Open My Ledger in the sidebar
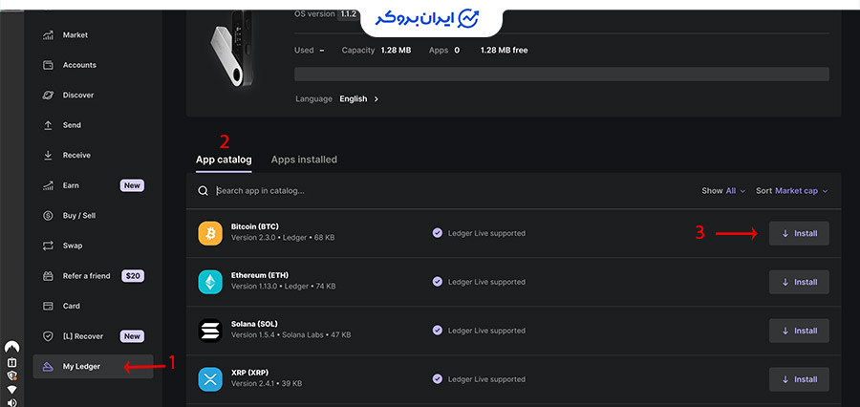 [x=81, y=366]
